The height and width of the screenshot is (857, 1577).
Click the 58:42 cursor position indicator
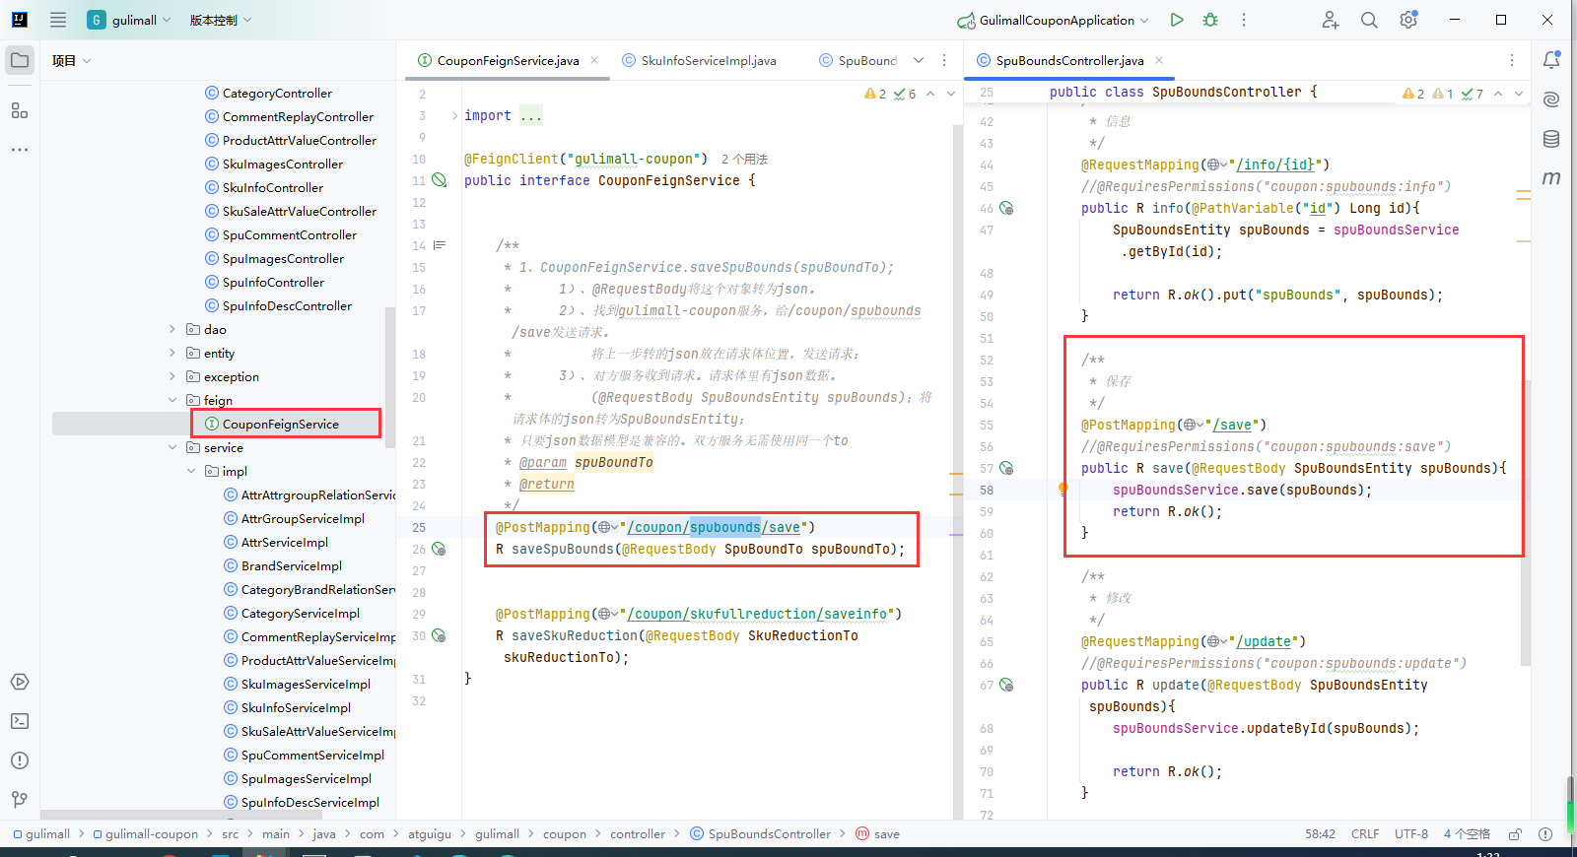click(1321, 834)
